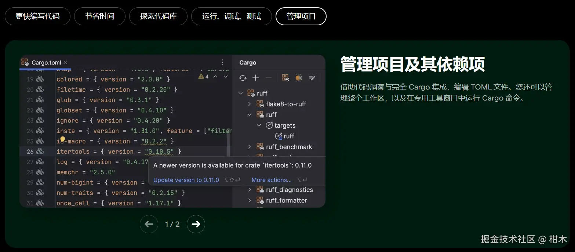Click the minus icon in Cargo toolbar

[x=268, y=78]
